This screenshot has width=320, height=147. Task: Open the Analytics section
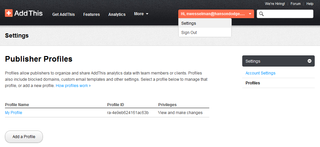117,14
